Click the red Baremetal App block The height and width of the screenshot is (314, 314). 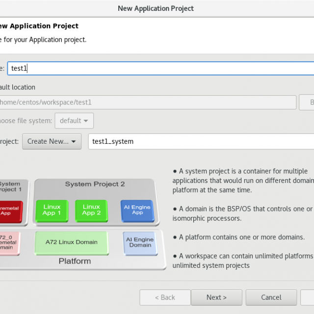pyautogui.click(x=9, y=210)
